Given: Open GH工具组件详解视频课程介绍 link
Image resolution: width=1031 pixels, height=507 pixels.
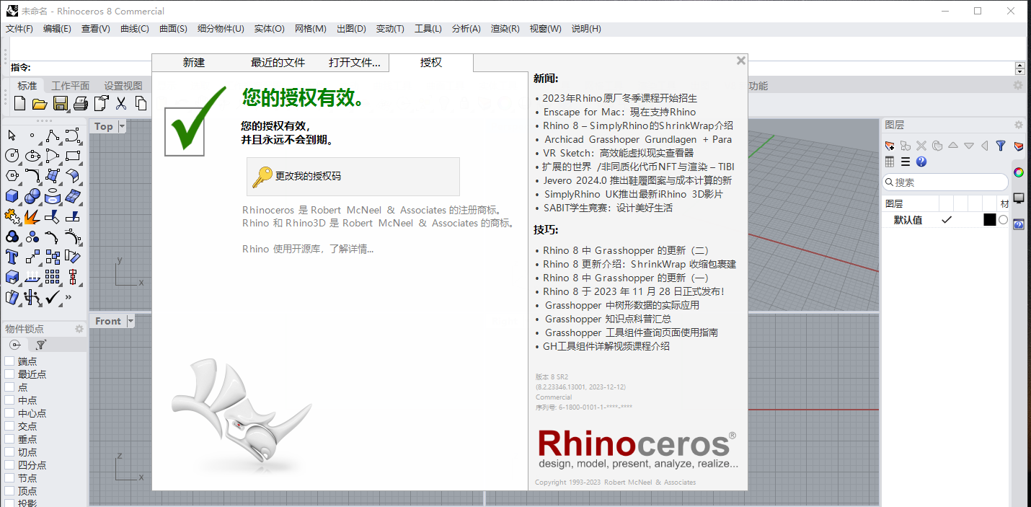Looking at the screenshot, I should (x=606, y=346).
